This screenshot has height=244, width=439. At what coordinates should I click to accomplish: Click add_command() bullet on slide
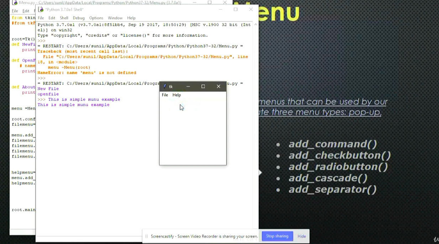[333, 144]
